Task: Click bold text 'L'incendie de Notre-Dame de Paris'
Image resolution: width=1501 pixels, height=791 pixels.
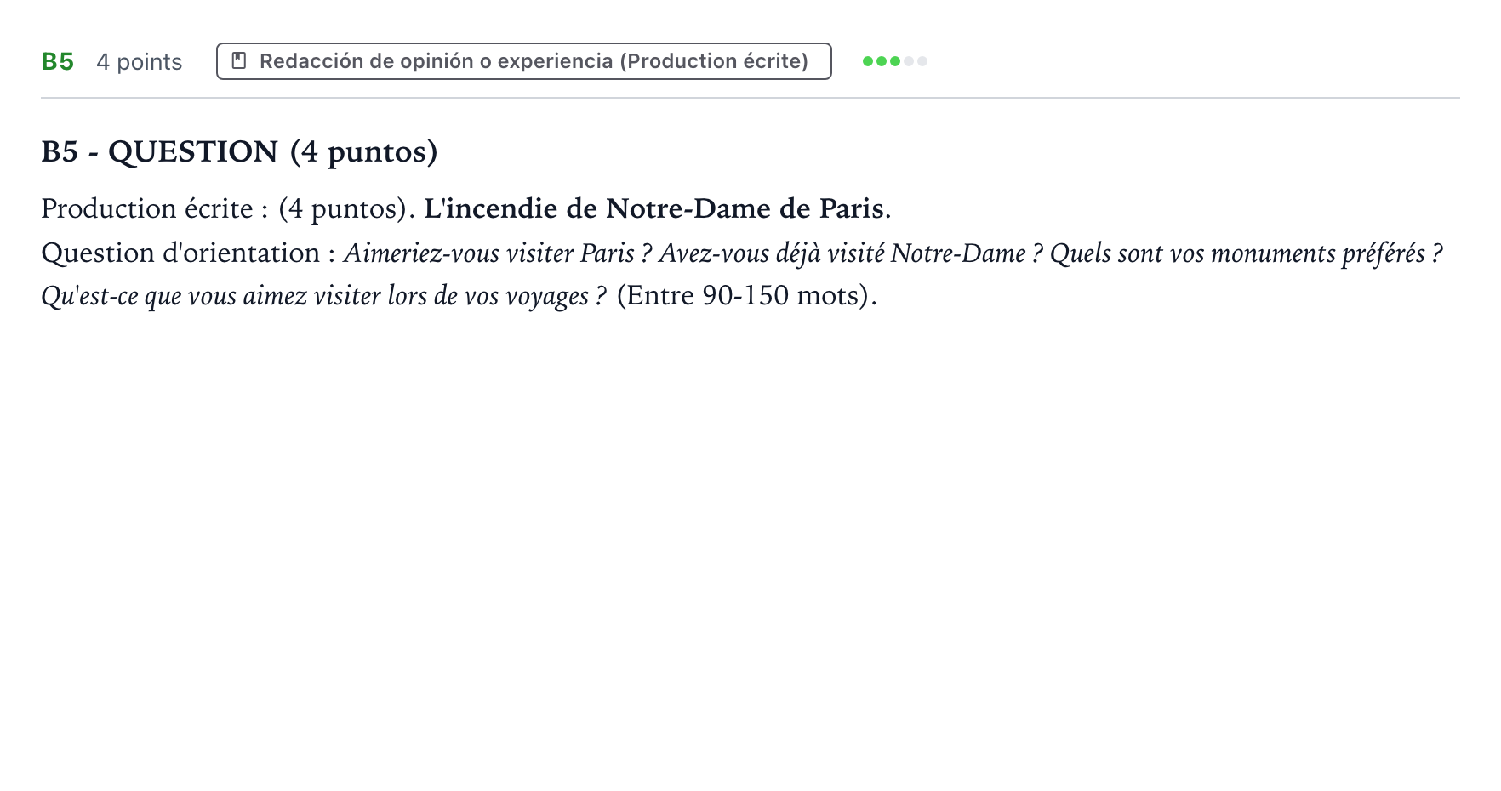Action: [x=653, y=208]
